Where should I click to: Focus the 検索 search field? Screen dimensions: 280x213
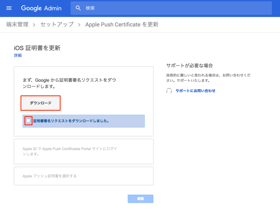coord(171,8)
